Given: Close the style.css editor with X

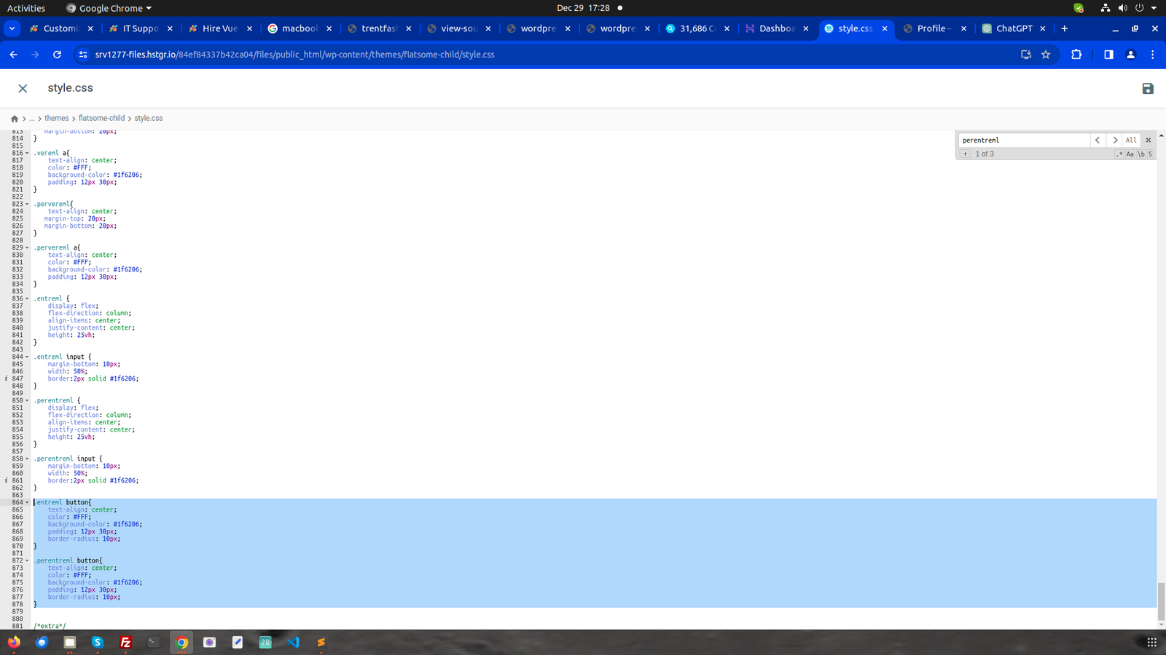Looking at the screenshot, I should [23, 89].
